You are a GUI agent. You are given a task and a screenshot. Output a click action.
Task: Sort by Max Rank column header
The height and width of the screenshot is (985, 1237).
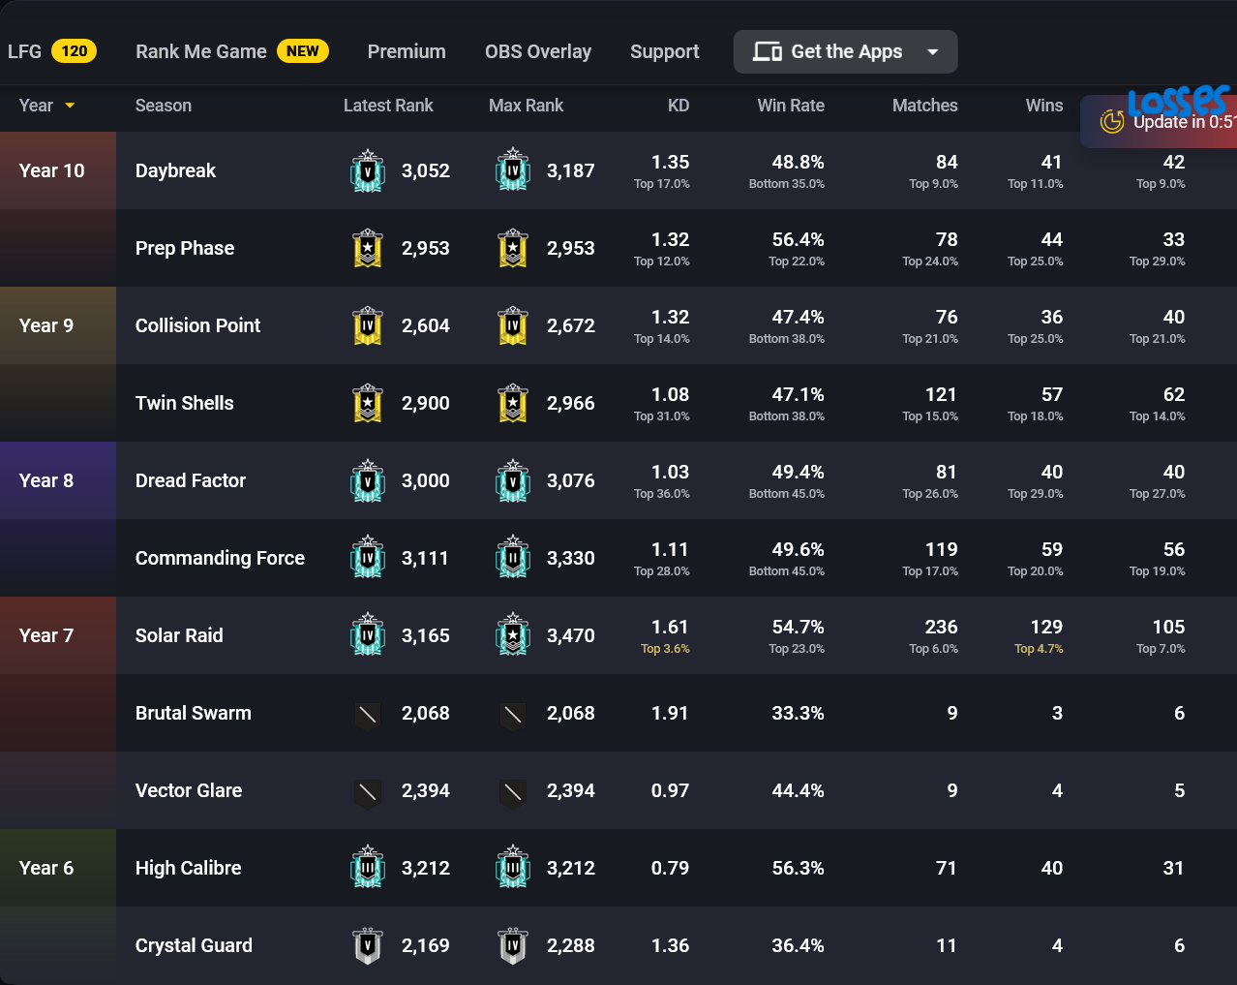click(x=526, y=106)
